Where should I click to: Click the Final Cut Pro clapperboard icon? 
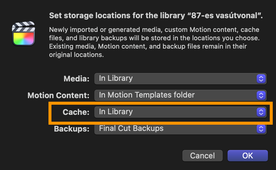point(23,33)
